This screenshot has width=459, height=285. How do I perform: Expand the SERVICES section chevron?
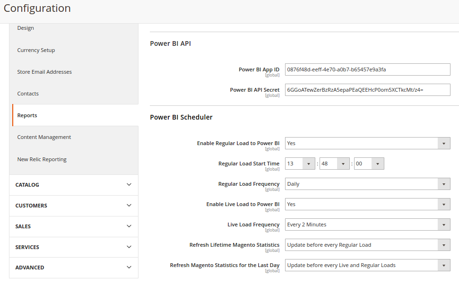pyautogui.click(x=129, y=247)
